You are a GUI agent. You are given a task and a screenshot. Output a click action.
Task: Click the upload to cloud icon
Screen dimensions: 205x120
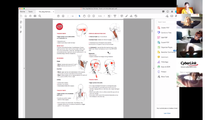pyautogui.click(x=30, y=16)
